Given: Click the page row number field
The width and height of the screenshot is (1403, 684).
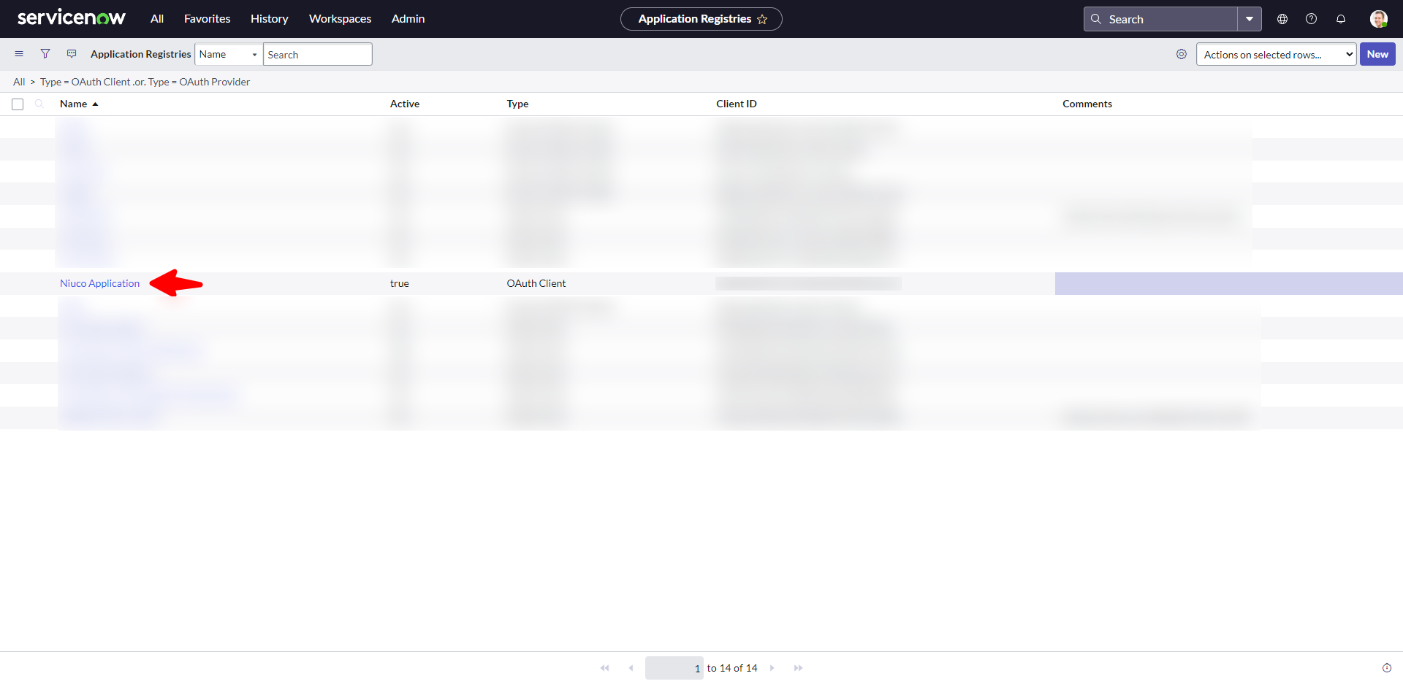Looking at the screenshot, I should (674, 668).
